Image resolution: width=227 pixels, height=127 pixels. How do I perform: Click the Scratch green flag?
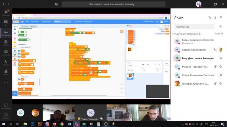pos(128,26)
